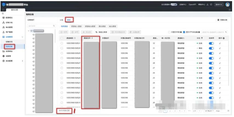
Task: Click the filter icon beside 状态 header
Action: (x=202, y=38)
